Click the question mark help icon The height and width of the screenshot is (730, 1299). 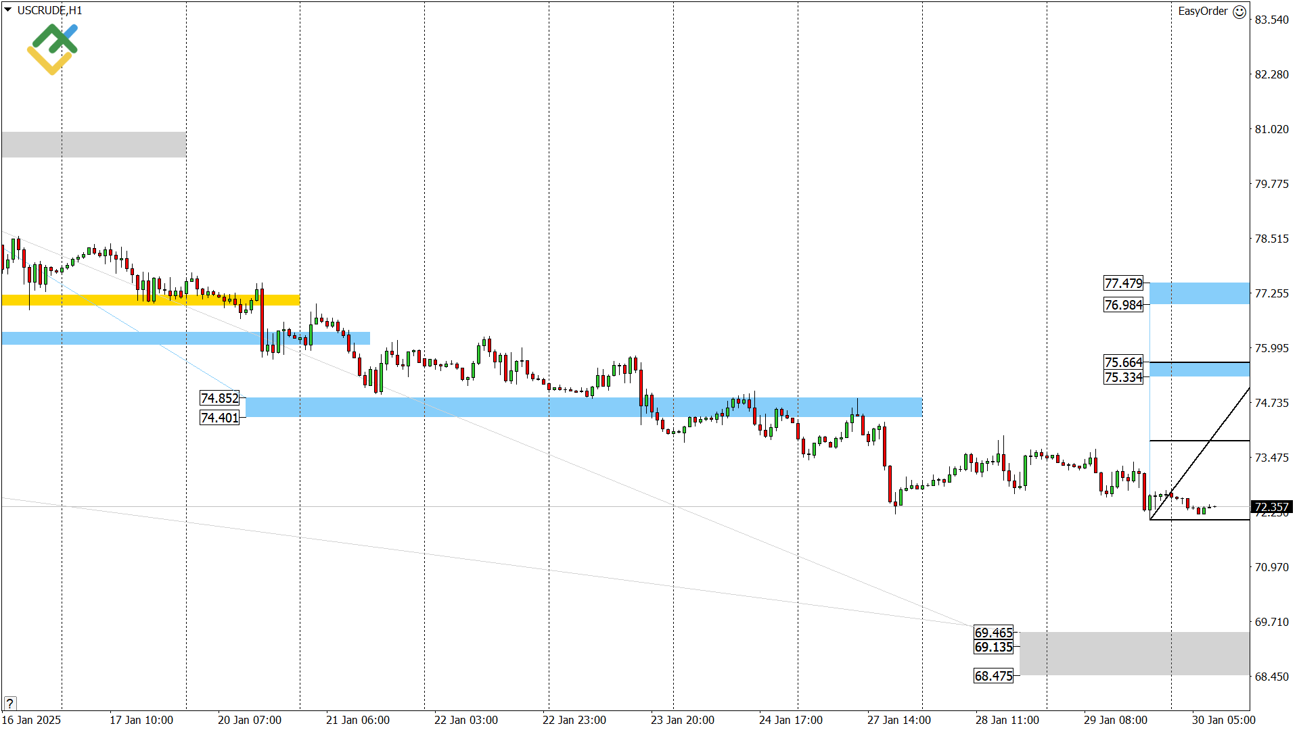pyautogui.click(x=9, y=703)
